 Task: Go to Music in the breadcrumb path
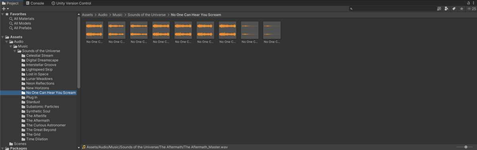[x=117, y=15]
